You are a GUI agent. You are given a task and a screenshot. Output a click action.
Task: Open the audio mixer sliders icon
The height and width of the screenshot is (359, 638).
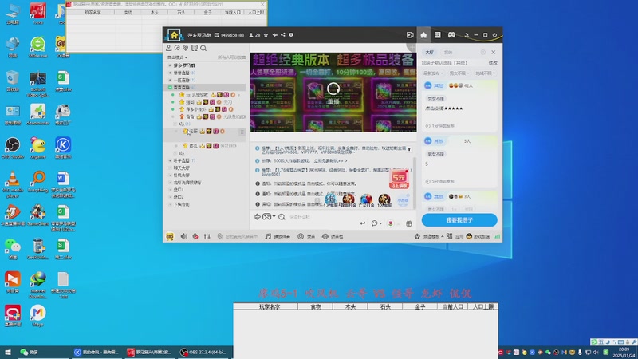[207, 236]
